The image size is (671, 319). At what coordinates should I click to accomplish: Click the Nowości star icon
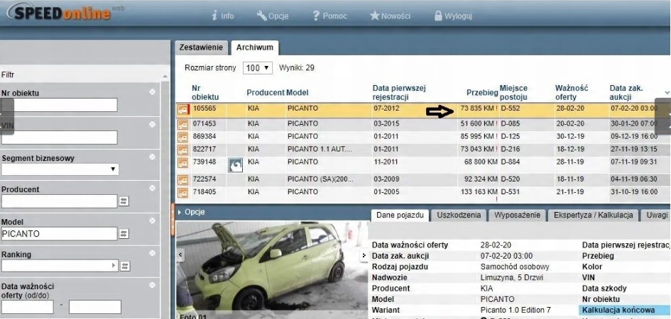point(374,16)
